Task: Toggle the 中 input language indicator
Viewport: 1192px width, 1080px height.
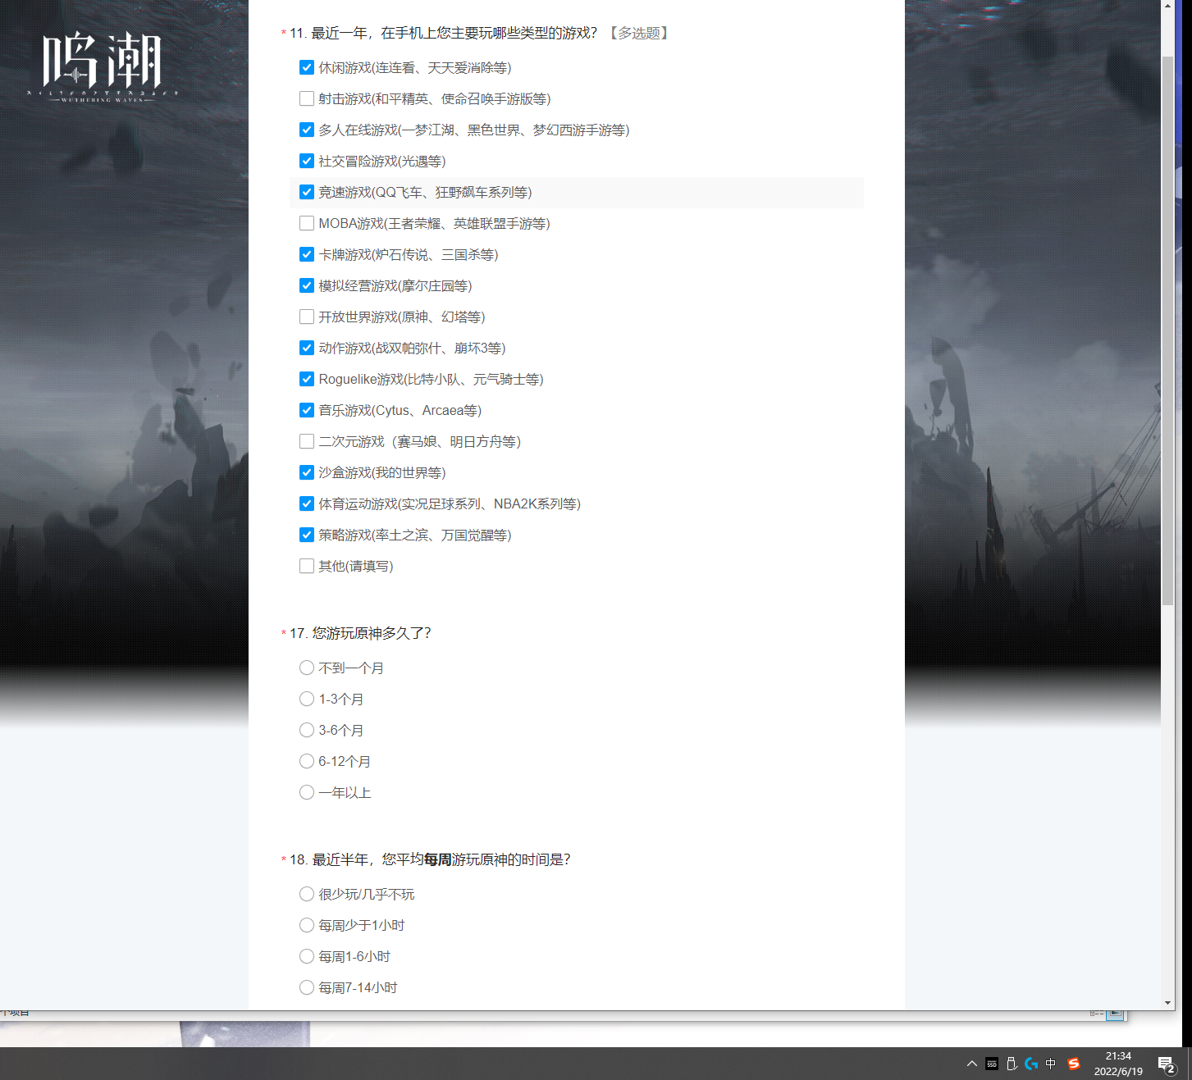Action: 1051,1064
